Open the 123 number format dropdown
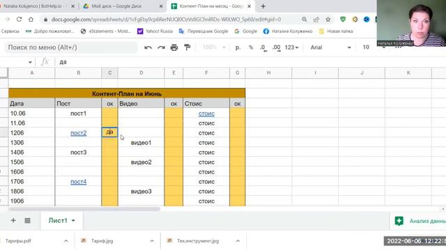This screenshot has width=446, height=251. pos(291,47)
